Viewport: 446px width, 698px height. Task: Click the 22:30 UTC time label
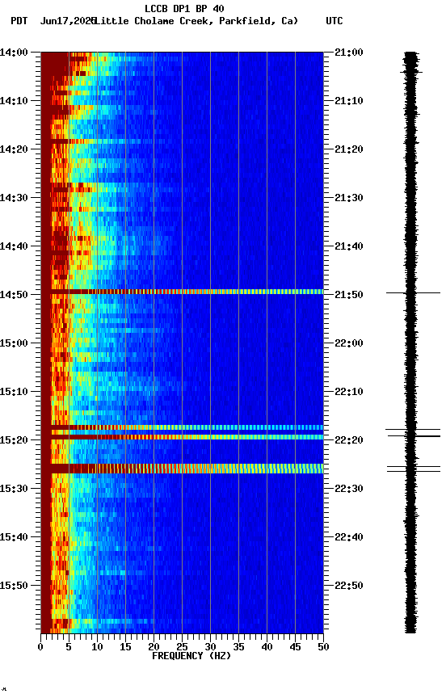tap(349, 489)
